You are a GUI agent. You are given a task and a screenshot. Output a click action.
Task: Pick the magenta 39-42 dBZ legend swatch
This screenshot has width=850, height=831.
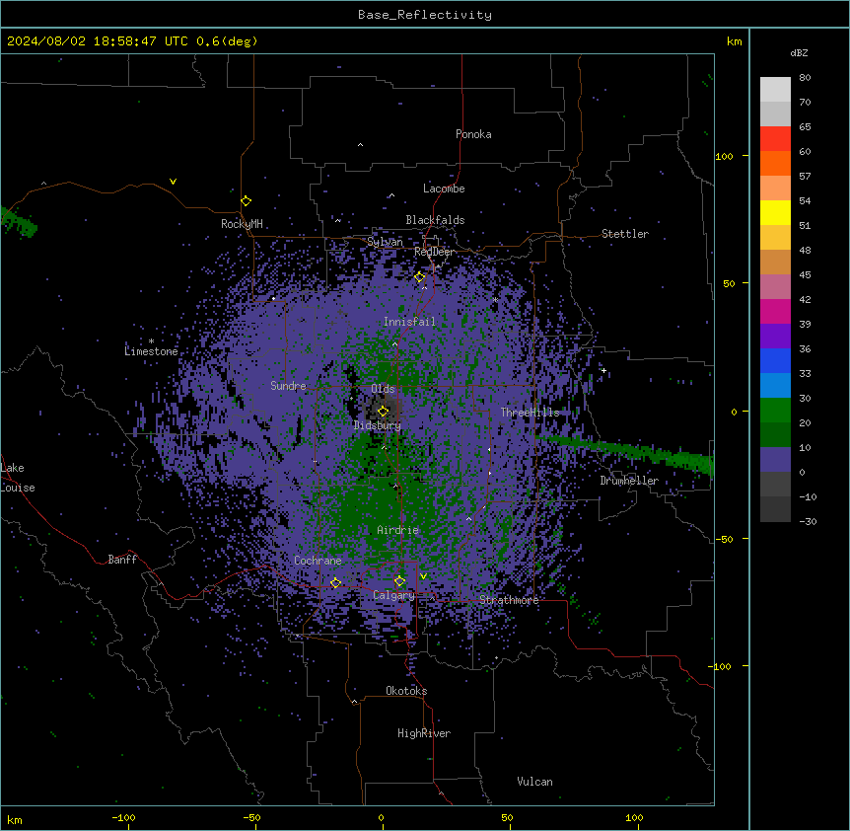(x=775, y=312)
